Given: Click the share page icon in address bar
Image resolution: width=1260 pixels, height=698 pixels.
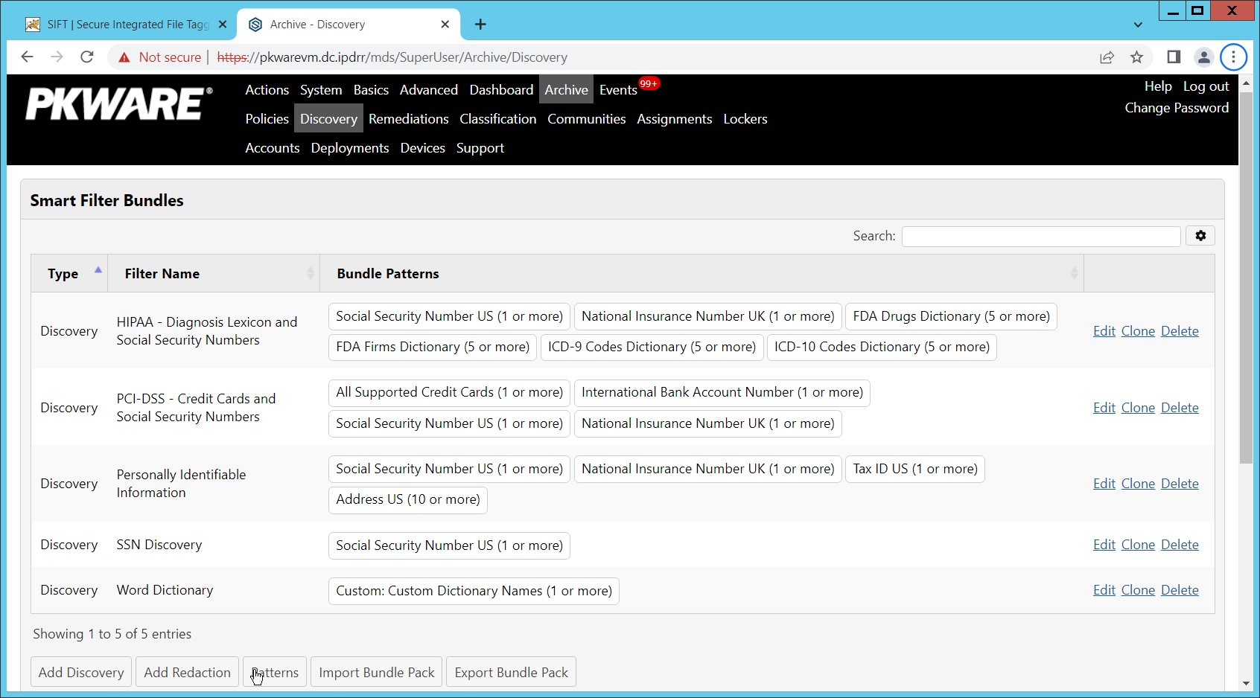Looking at the screenshot, I should coord(1107,57).
